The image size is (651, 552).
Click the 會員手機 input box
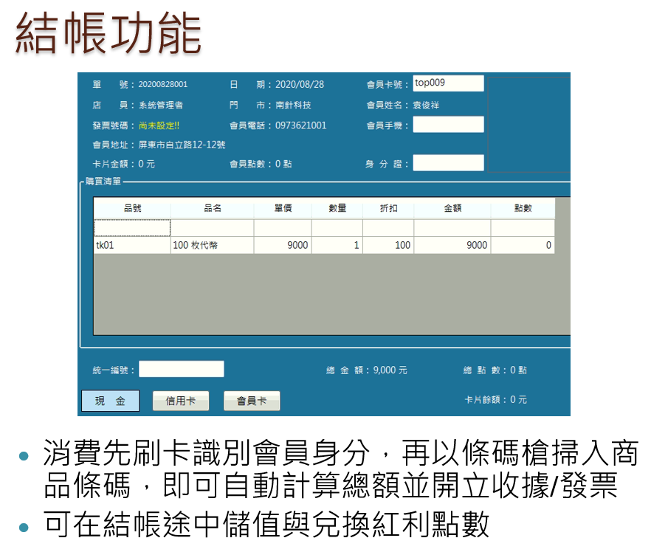pyautogui.click(x=448, y=125)
